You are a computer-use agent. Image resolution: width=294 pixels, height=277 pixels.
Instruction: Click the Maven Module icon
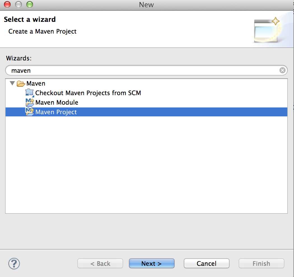coord(30,102)
